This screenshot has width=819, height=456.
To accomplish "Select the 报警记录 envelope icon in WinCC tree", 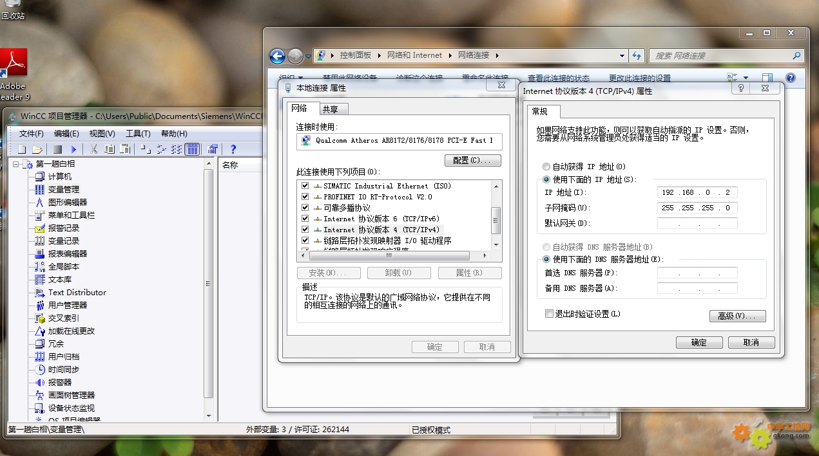I will click(40, 228).
